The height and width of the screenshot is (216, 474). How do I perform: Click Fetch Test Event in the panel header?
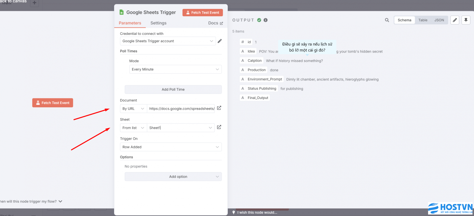(x=203, y=12)
